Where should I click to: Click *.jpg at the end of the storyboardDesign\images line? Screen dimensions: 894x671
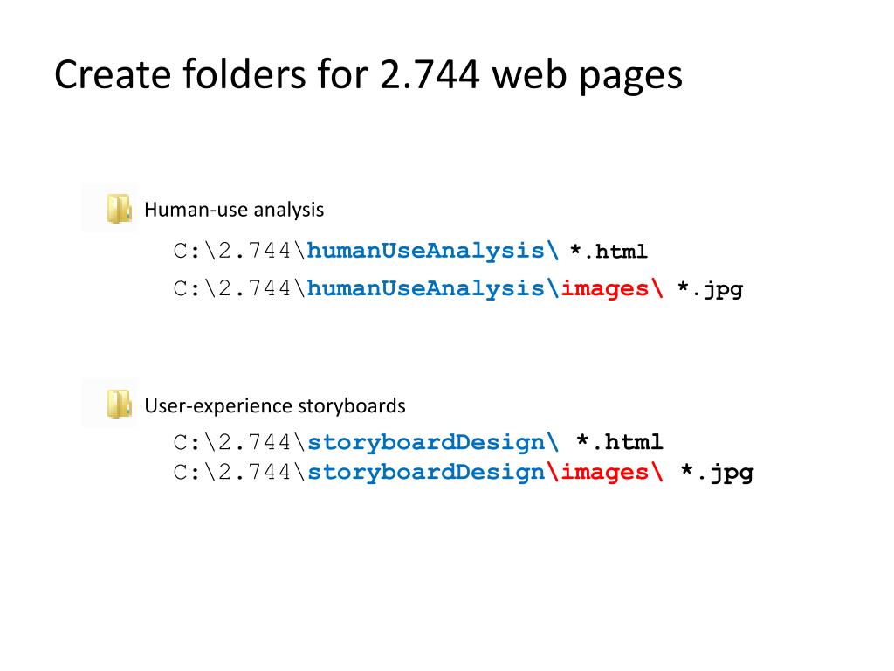coord(718,474)
